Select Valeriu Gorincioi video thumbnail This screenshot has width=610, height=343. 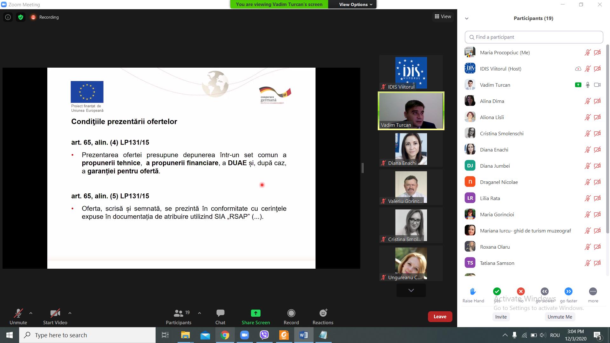[411, 187]
